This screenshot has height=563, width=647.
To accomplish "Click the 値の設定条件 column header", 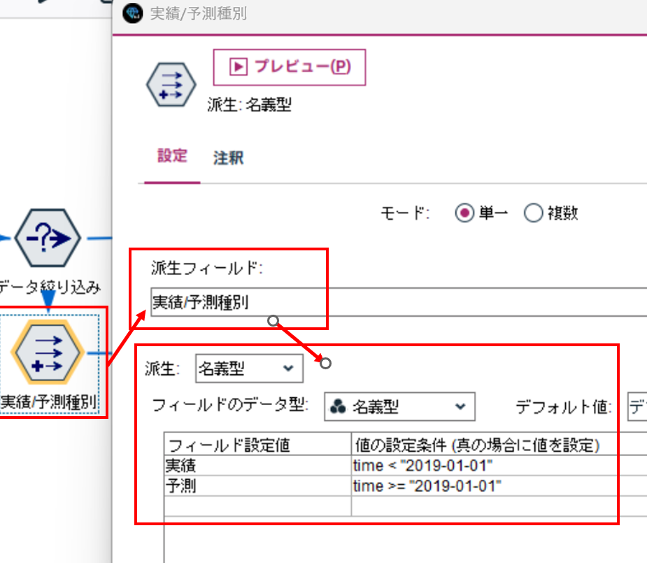I will 499,444.
